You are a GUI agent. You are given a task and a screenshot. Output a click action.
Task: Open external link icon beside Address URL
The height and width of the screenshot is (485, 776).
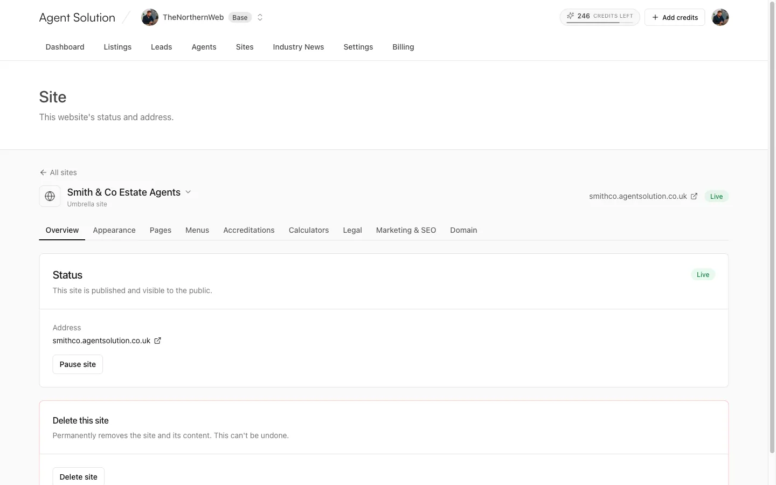pyautogui.click(x=158, y=341)
